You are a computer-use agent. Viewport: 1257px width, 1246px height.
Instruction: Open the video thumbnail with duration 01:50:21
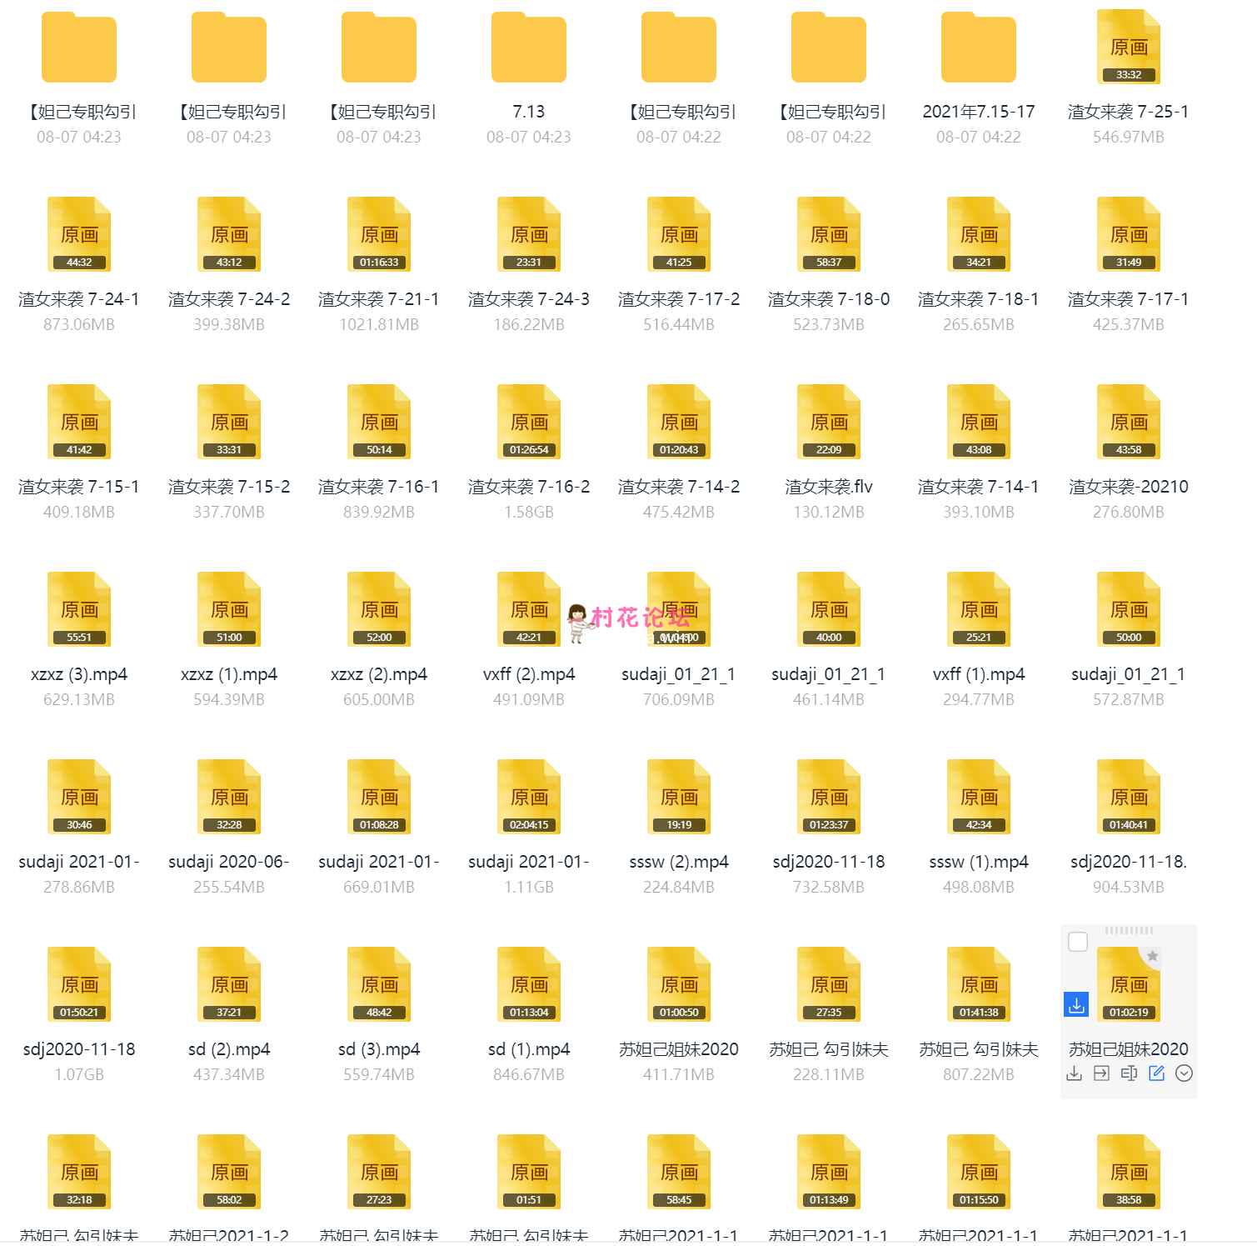(79, 984)
